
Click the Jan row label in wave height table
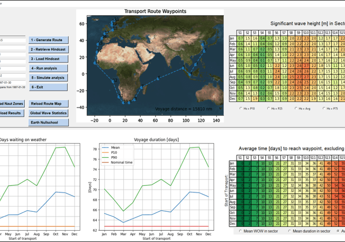tap(233, 39)
